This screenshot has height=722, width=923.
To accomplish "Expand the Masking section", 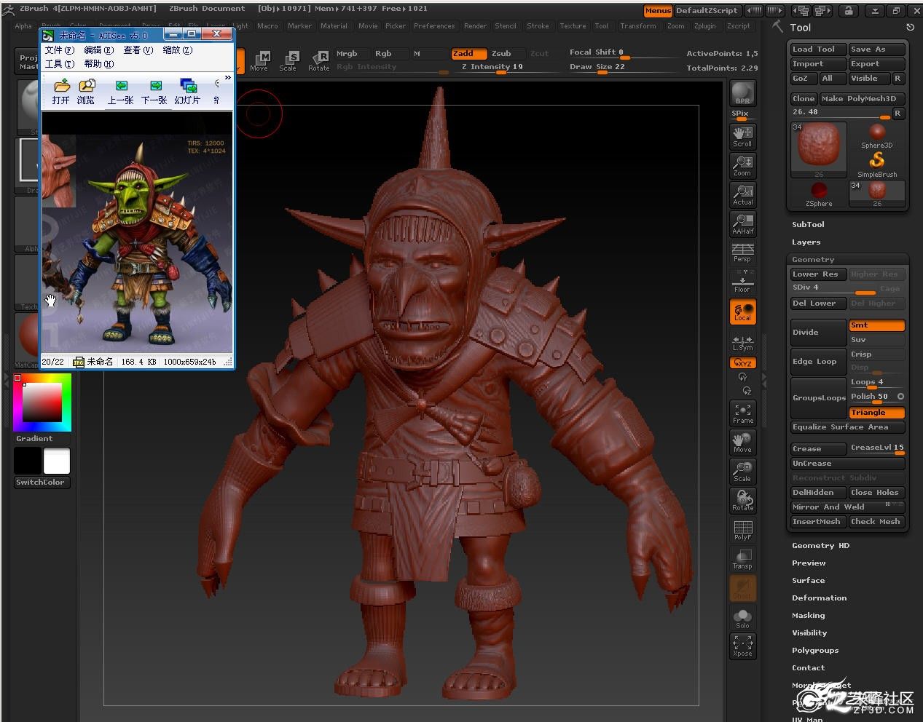I will 808,616.
